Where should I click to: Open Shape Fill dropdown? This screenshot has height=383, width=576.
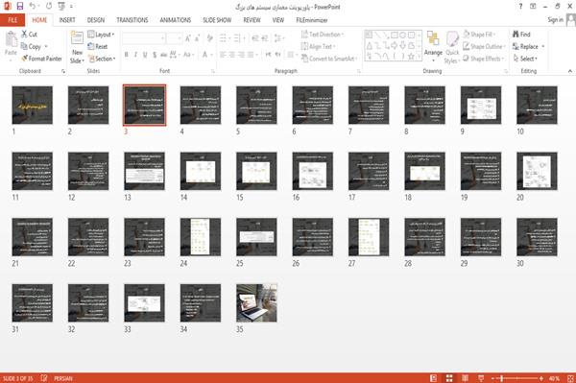[x=479, y=35]
